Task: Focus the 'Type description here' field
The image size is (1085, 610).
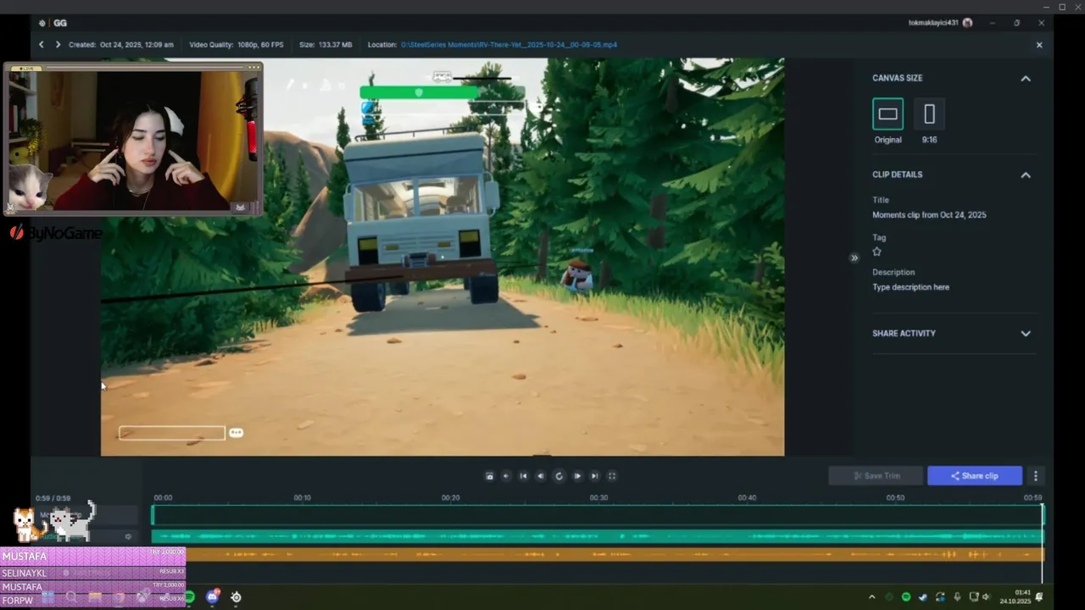Action: (x=910, y=287)
